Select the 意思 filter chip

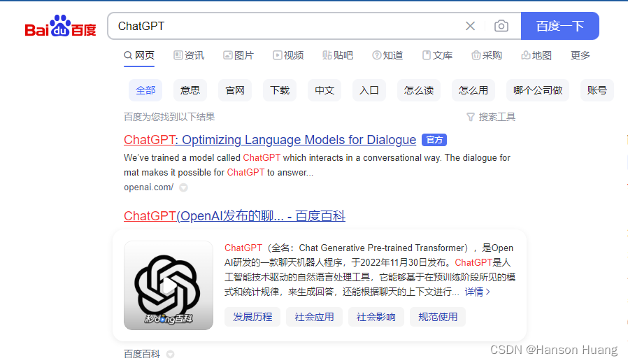pos(190,90)
